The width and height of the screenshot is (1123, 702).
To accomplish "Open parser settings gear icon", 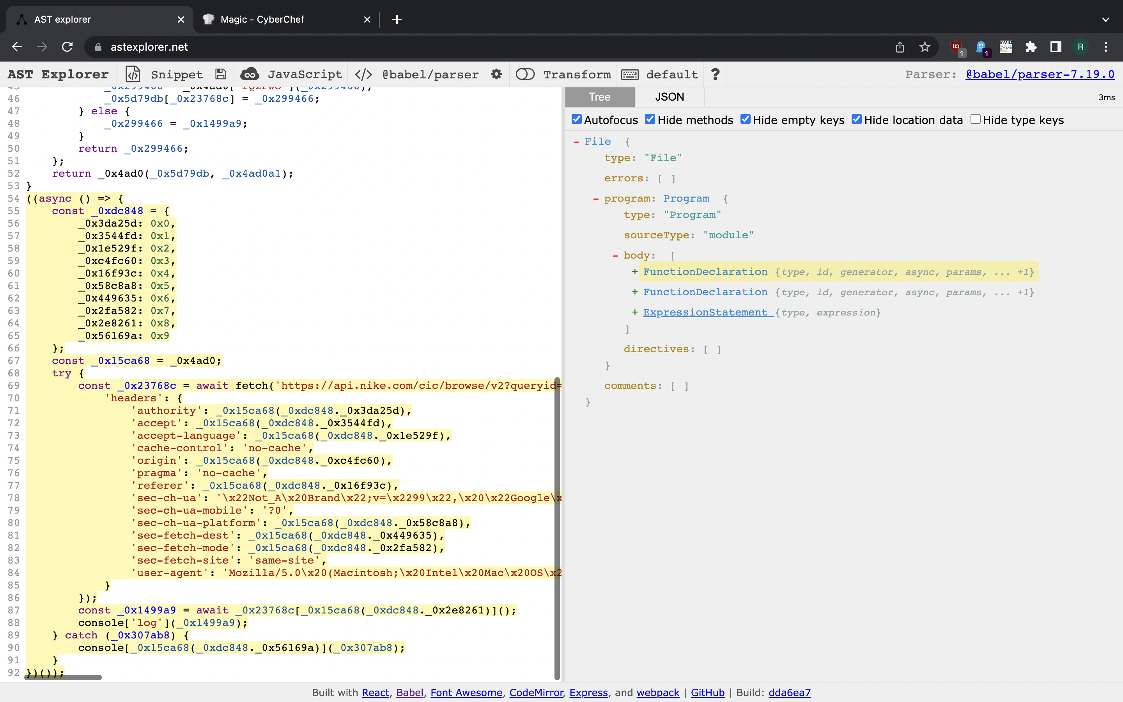I will (496, 74).
